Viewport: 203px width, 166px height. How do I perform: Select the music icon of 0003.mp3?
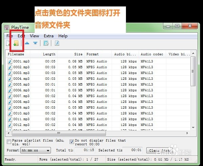click(x=10, y=73)
